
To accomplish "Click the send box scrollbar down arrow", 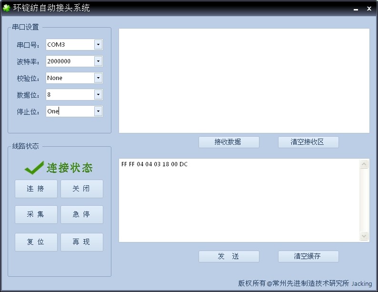I will click(364, 236).
